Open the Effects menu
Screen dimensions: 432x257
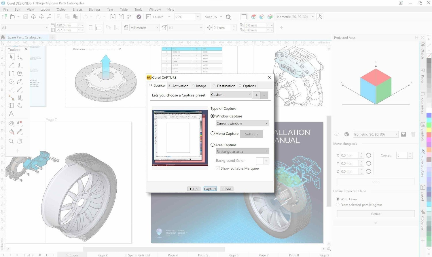click(77, 9)
